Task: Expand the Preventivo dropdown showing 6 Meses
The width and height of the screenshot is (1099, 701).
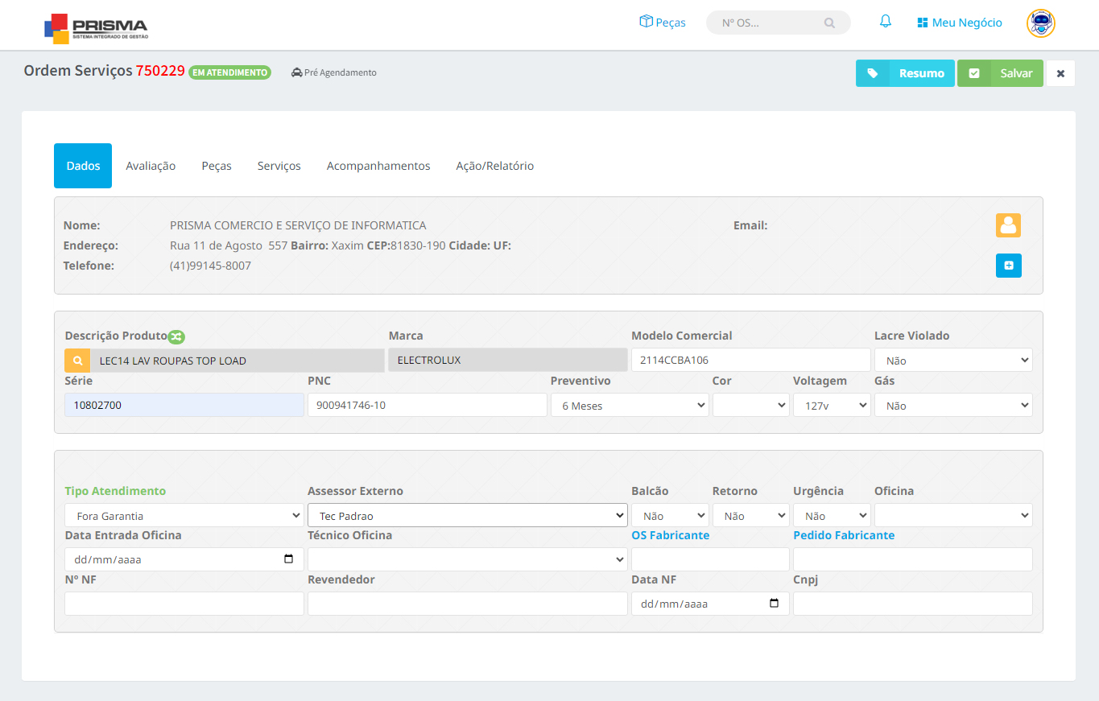Action: [x=630, y=406]
